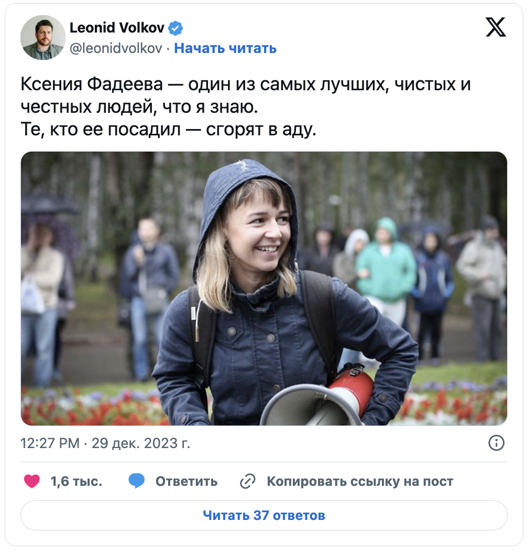This screenshot has height=553, width=527.
Task: Select "Копировать ссылку на пост"
Action: tap(360, 482)
